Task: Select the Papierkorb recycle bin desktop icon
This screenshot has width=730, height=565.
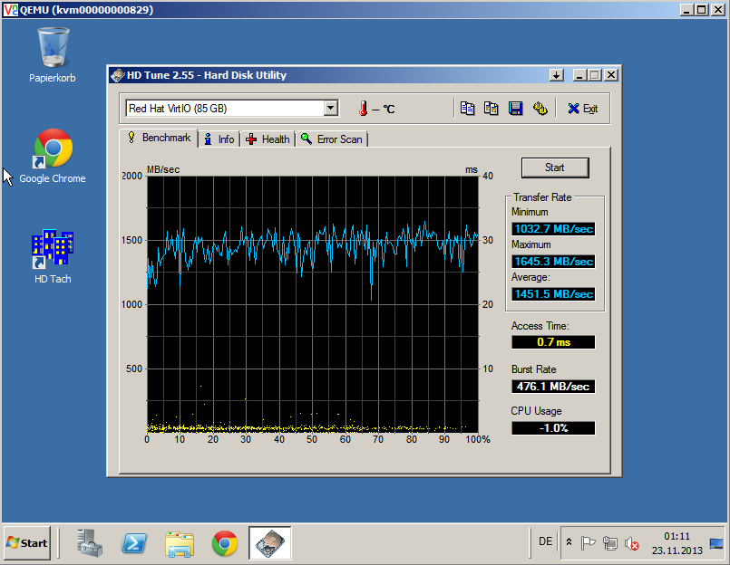Action: (x=53, y=55)
